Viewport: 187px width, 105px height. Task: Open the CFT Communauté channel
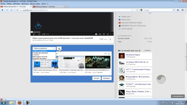point(138,69)
